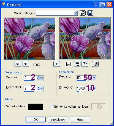
Task: Expand the Horizontaal value slider dropdown
Action: click(42, 88)
